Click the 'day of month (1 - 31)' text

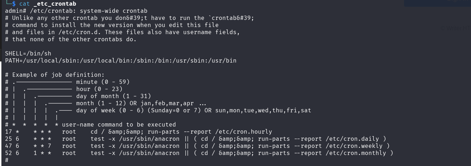(113, 96)
